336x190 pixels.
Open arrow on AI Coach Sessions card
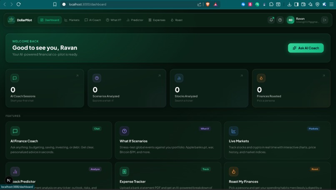pos(78,75)
